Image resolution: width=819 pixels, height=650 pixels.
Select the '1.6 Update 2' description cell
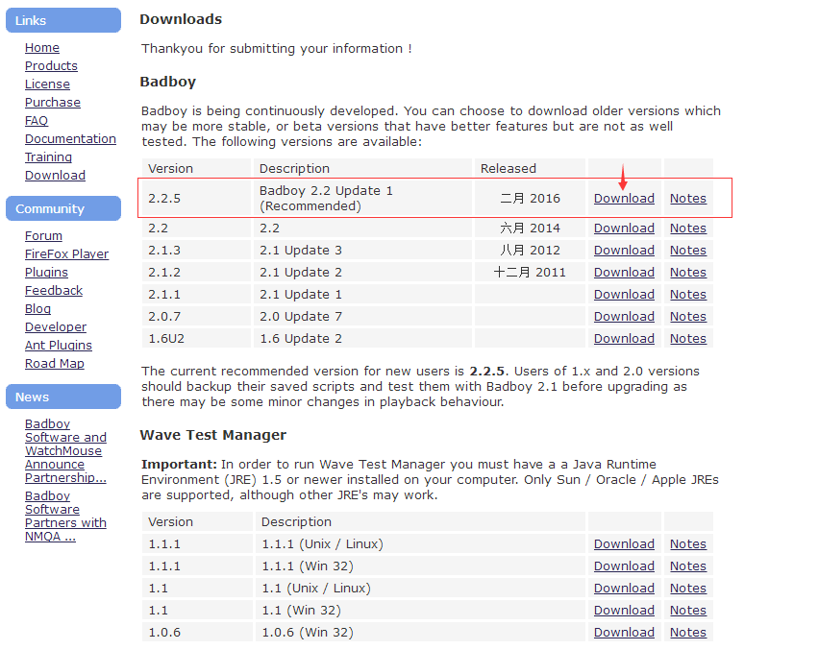(362, 339)
